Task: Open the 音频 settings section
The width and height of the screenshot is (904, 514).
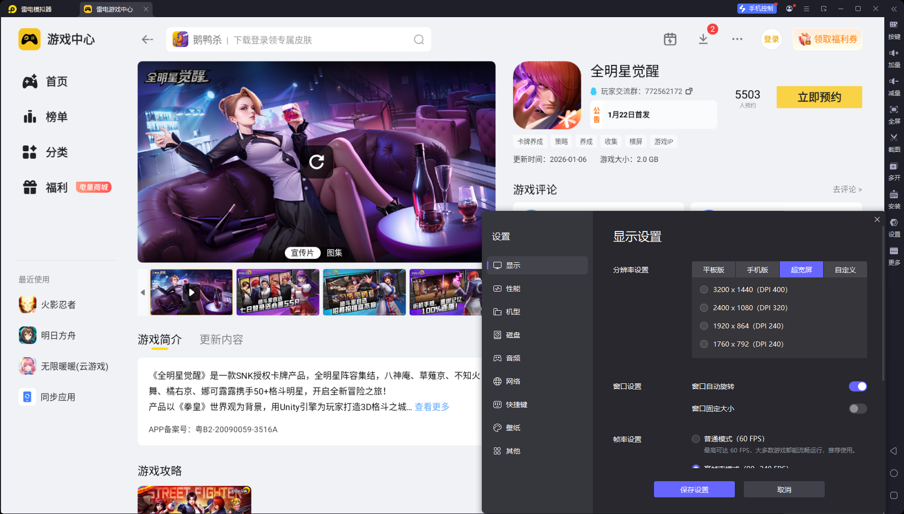Action: (537, 358)
